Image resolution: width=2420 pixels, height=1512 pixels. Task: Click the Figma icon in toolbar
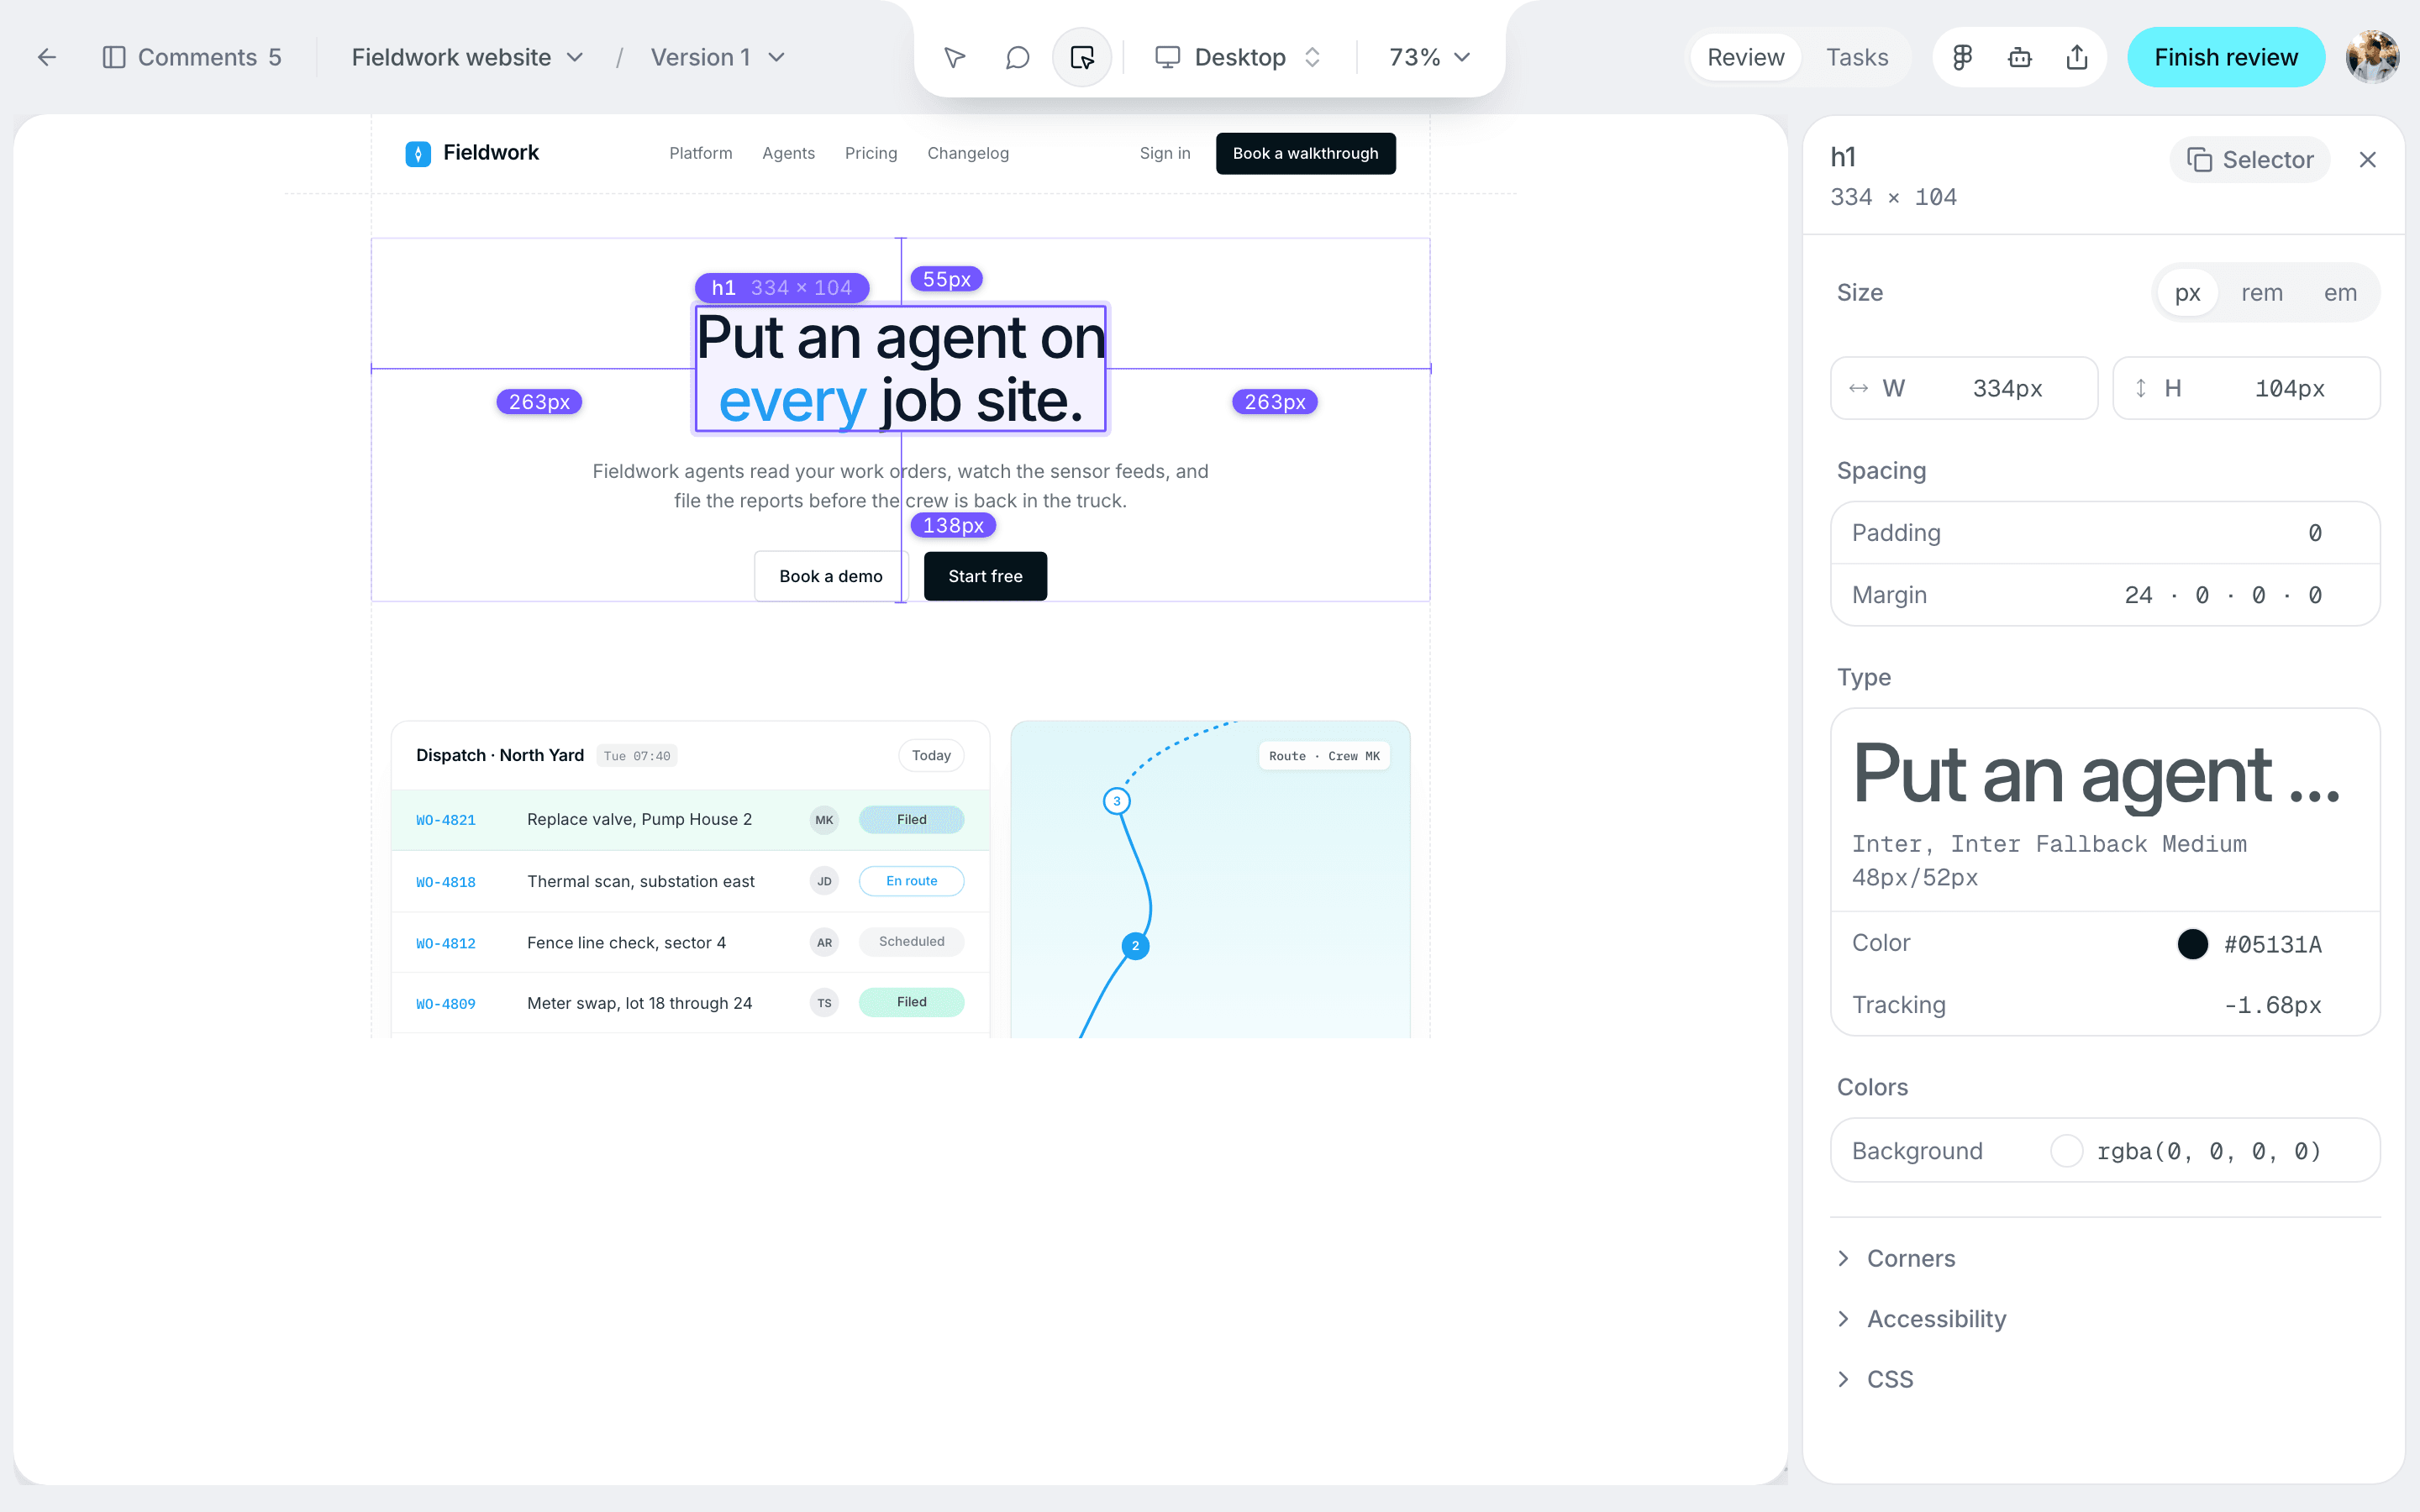[x=1962, y=57]
